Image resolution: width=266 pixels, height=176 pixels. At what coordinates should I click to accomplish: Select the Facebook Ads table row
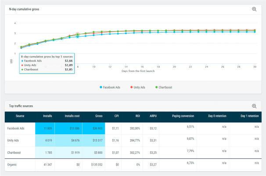click(16, 128)
